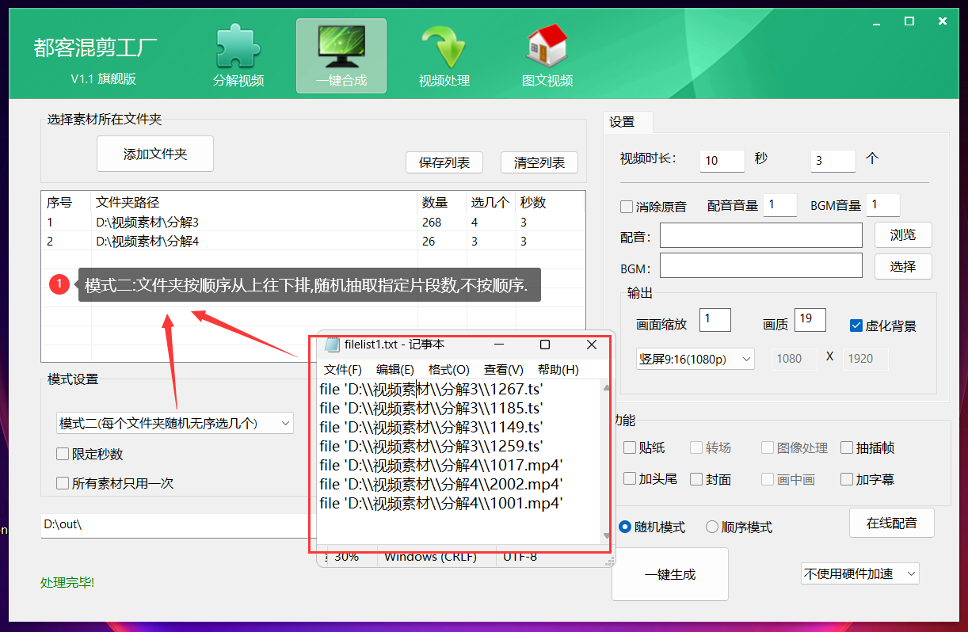Click the 添加文件夹 button
This screenshot has width=968, height=632.
click(155, 154)
